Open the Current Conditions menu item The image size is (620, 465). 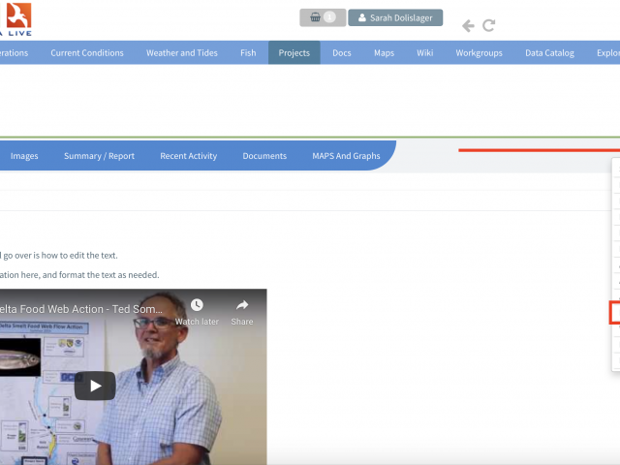pyautogui.click(x=87, y=53)
